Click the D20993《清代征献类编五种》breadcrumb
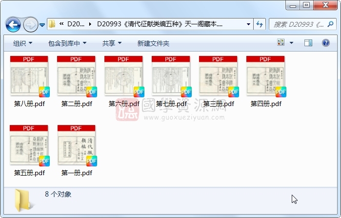 click(160, 24)
